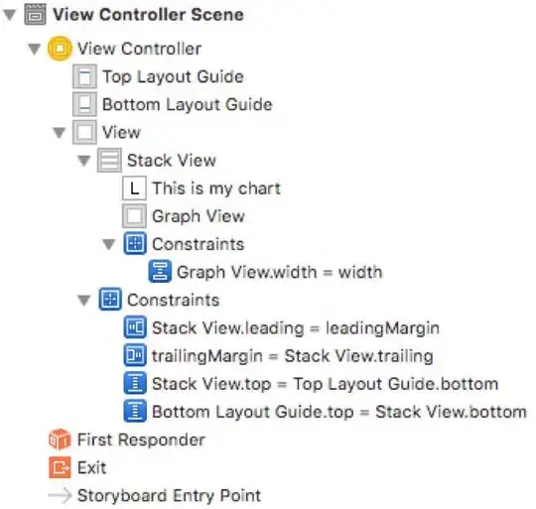
Task: Click the Storyboard Entry Point arrow
Action: pyautogui.click(x=60, y=495)
